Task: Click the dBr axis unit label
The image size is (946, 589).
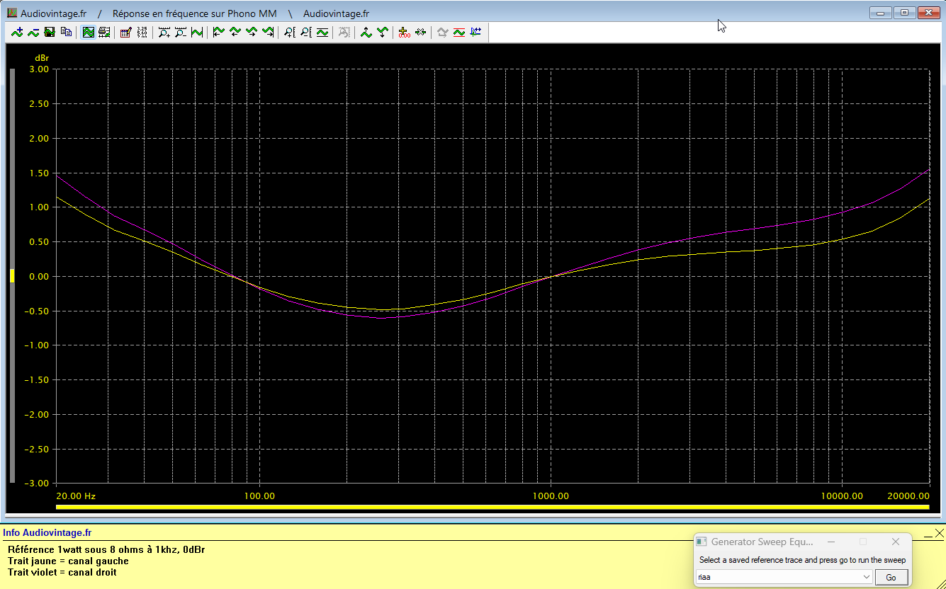Action: 42,57
